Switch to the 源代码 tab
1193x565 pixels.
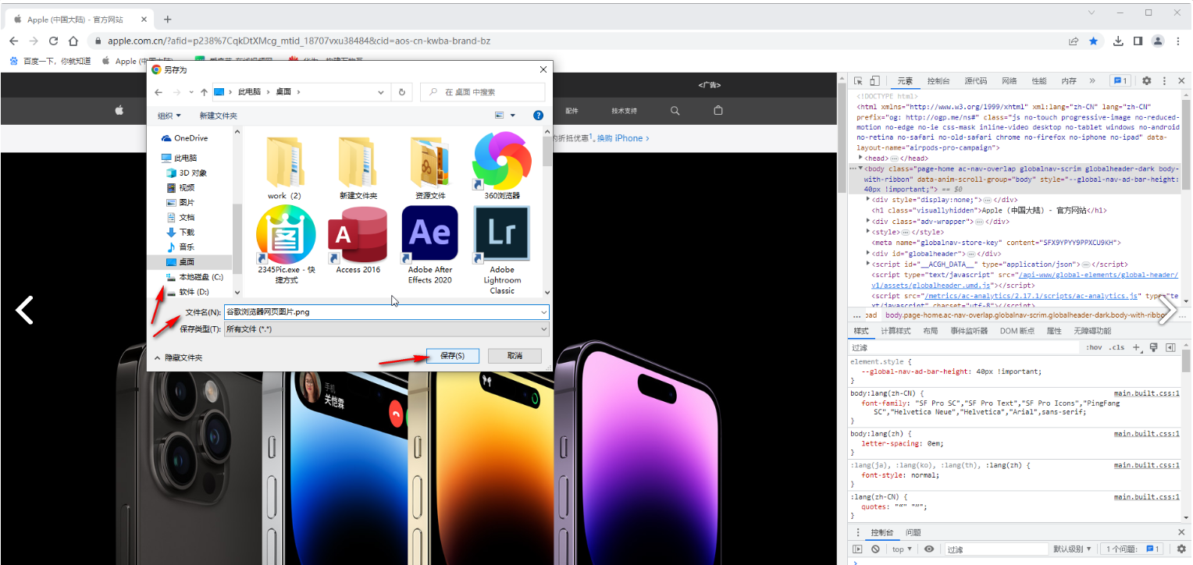point(975,80)
